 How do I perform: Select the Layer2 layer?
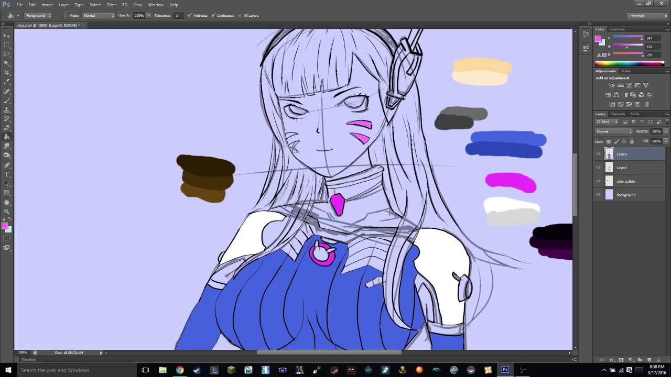click(630, 168)
